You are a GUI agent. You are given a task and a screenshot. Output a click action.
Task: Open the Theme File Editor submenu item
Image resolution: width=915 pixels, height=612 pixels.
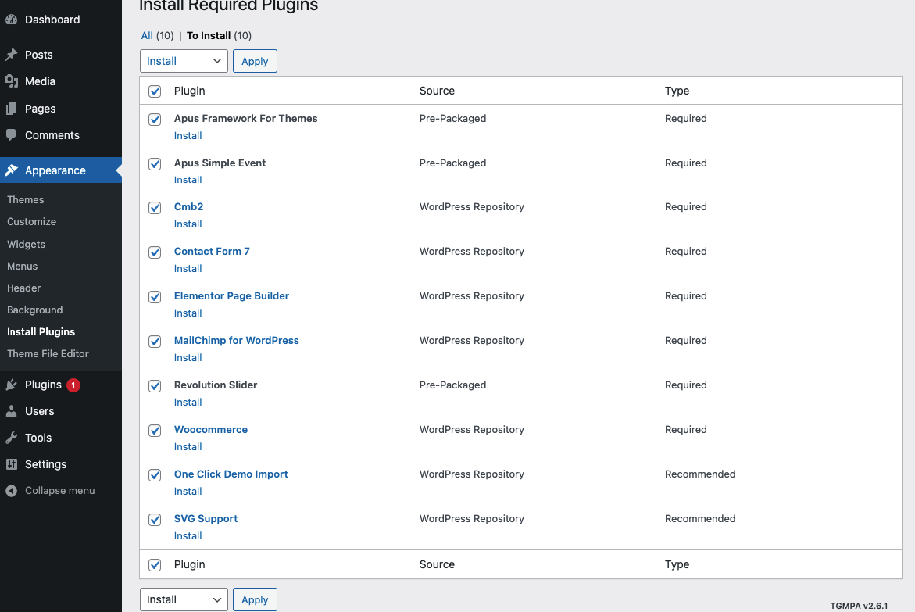pyautogui.click(x=48, y=353)
